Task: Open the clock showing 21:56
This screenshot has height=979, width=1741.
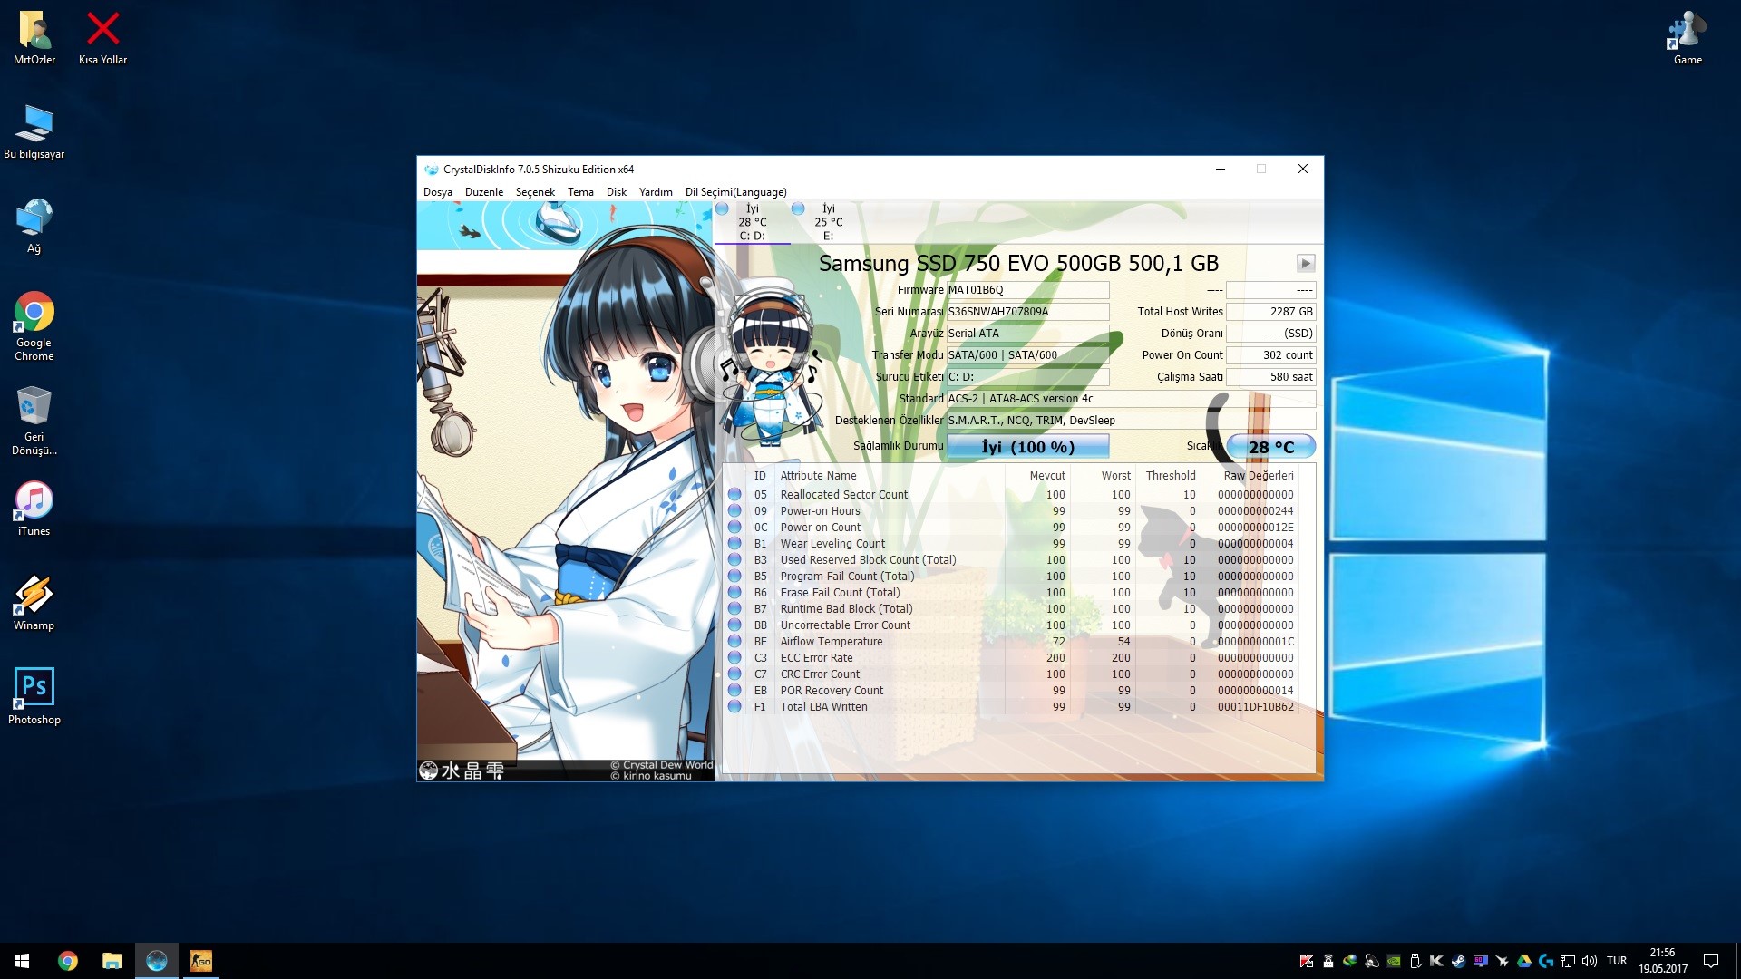Action: [1663, 961]
